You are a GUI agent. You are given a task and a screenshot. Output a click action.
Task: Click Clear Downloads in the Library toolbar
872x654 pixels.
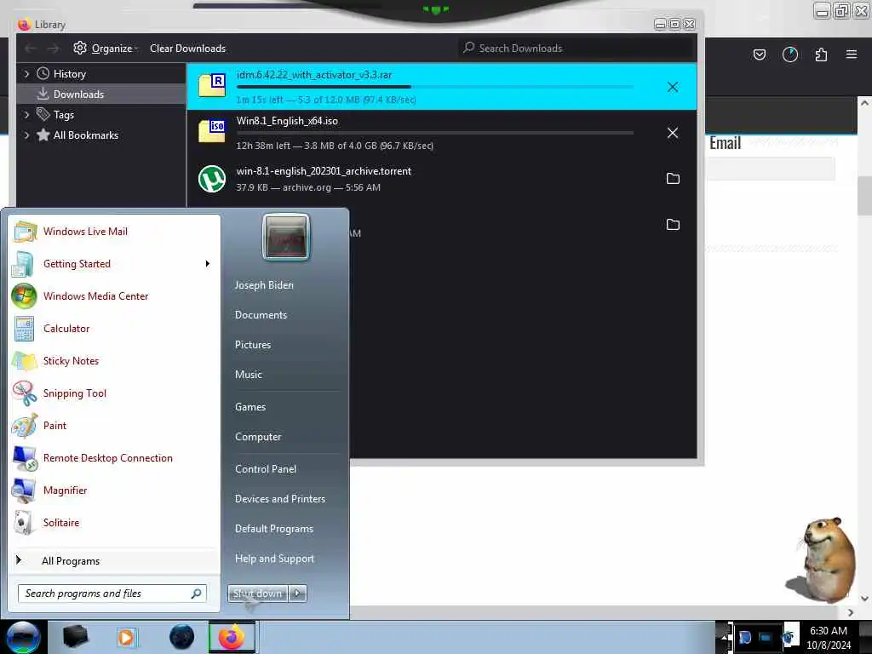tap(187, 49)
